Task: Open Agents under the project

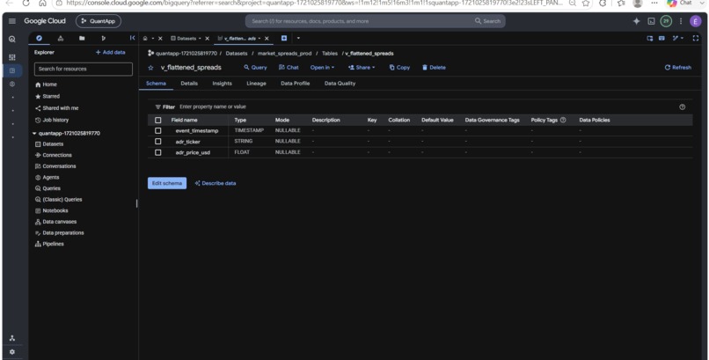Action: pyautogui.click(x=47, y=177)
